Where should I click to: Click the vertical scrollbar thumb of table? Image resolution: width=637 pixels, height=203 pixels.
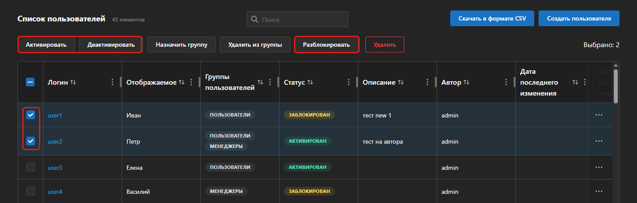point(616,86)
